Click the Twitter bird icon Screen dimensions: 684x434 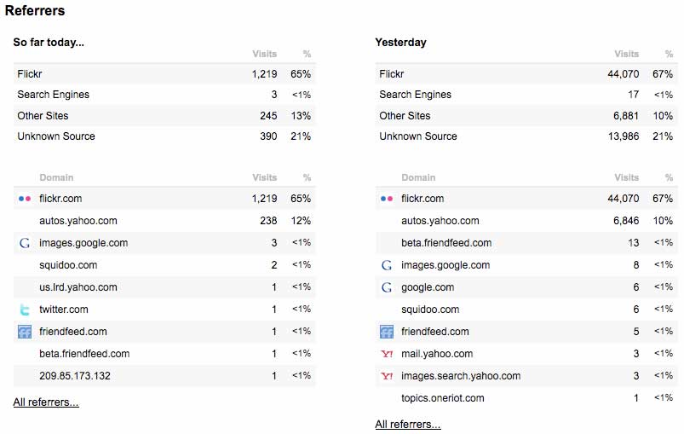24,310
